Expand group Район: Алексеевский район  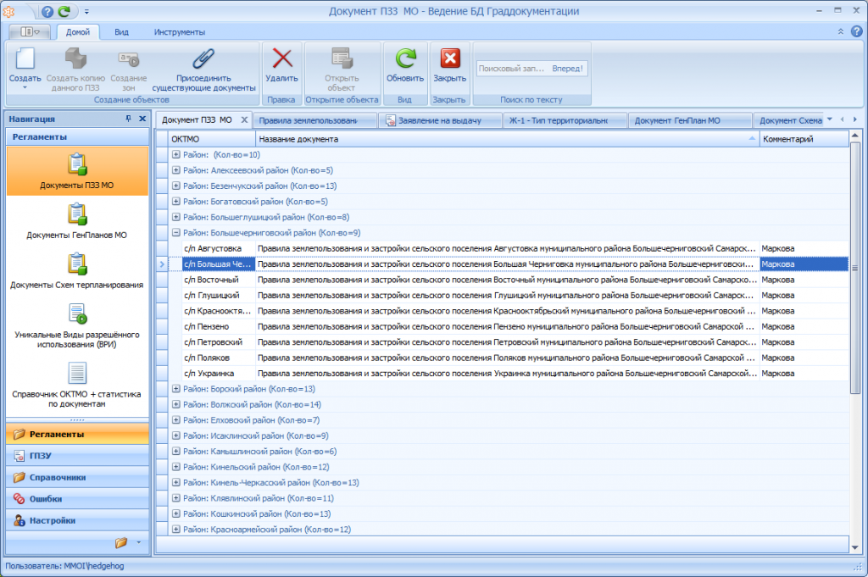[x=175, y=170]
